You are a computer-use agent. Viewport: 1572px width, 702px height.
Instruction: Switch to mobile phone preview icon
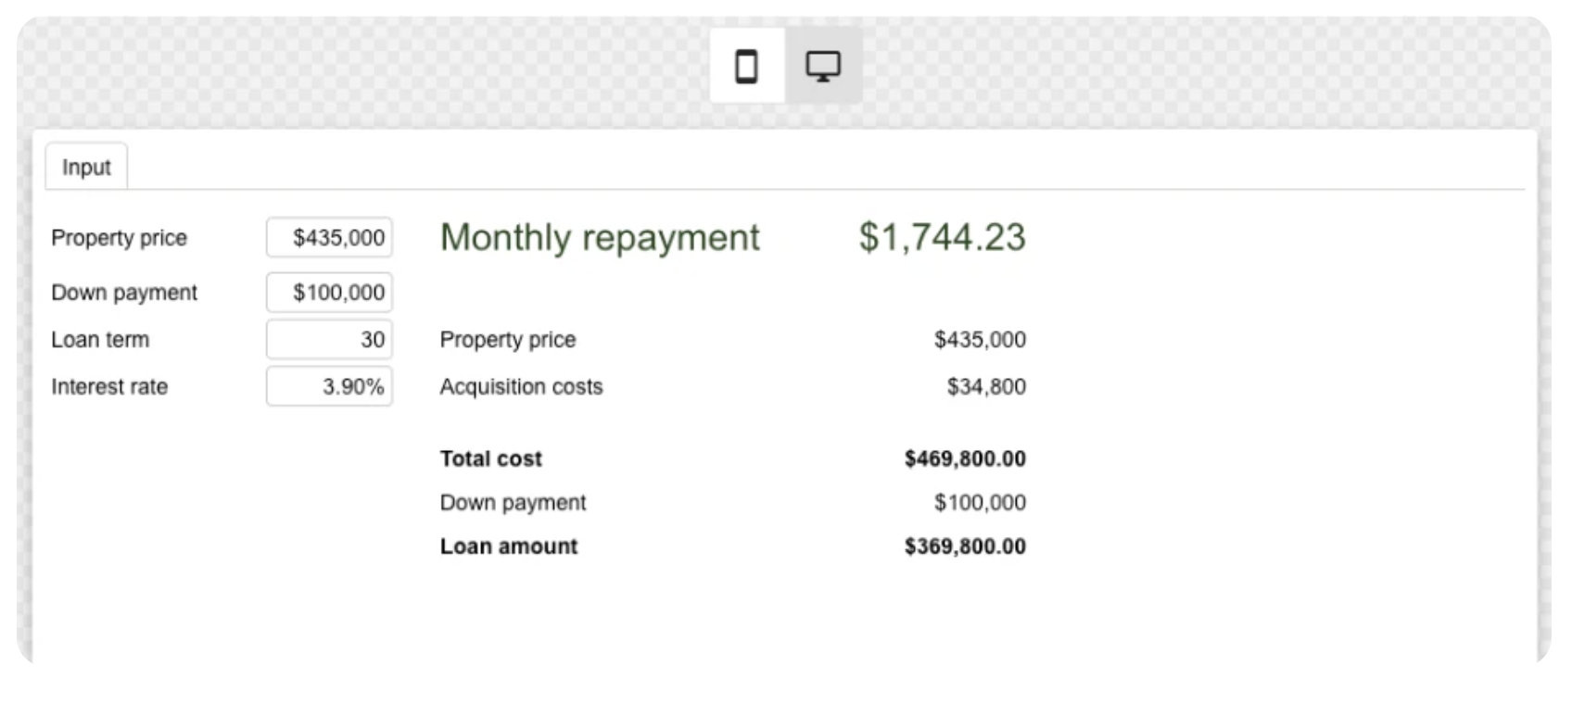pos(746,66)
